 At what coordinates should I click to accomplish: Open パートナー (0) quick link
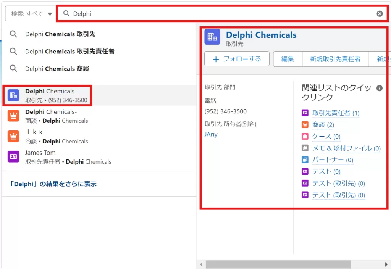(333, 160)
